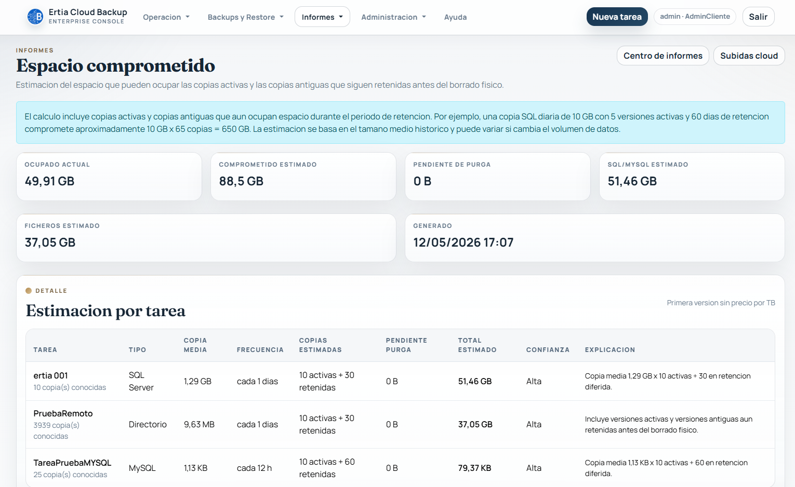Click the Espacio comprometido heading
Screen dimensions: 795x487
(x=115, y=66)
